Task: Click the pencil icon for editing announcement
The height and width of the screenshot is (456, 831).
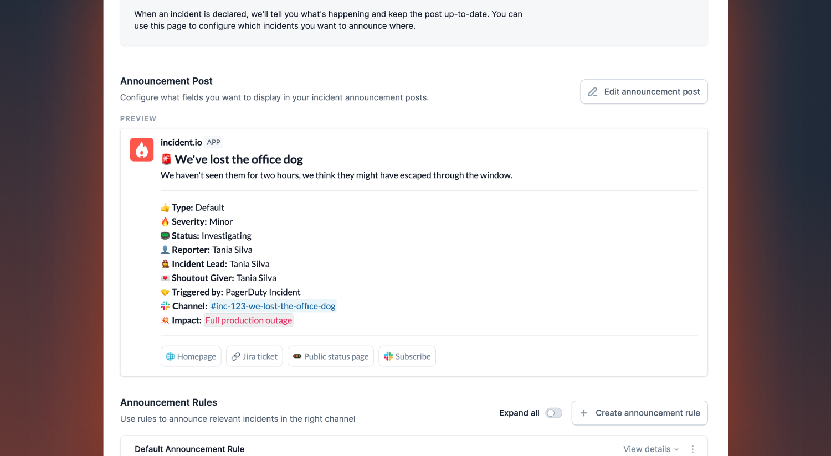Action: click(x=593, y=92)
